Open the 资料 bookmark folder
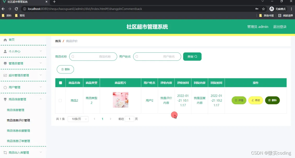 pos(7,16)
